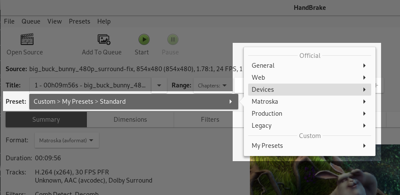400x195 pixels.
Task: Click the Add To Queue icon
Action: (104, 40)
